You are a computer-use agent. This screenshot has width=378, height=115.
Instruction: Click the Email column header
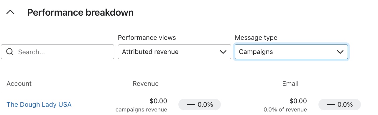[290, 83]
